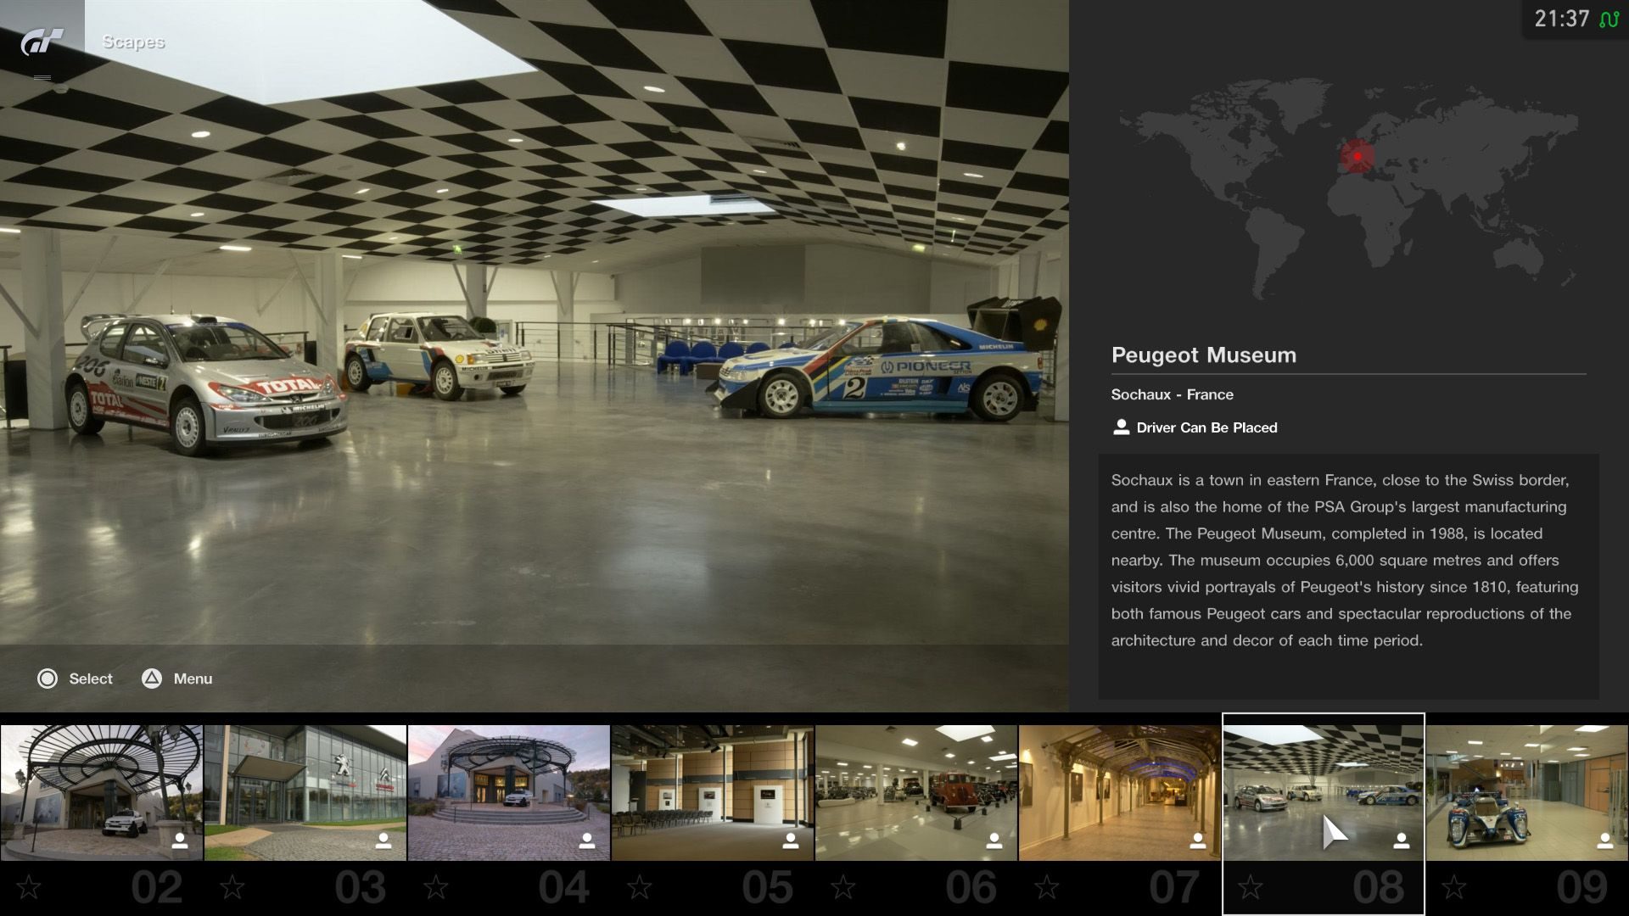The width and height of the screenshot is (1629, 916).
Task: Press Select to enter current Scape
Action: coord(74,678)
